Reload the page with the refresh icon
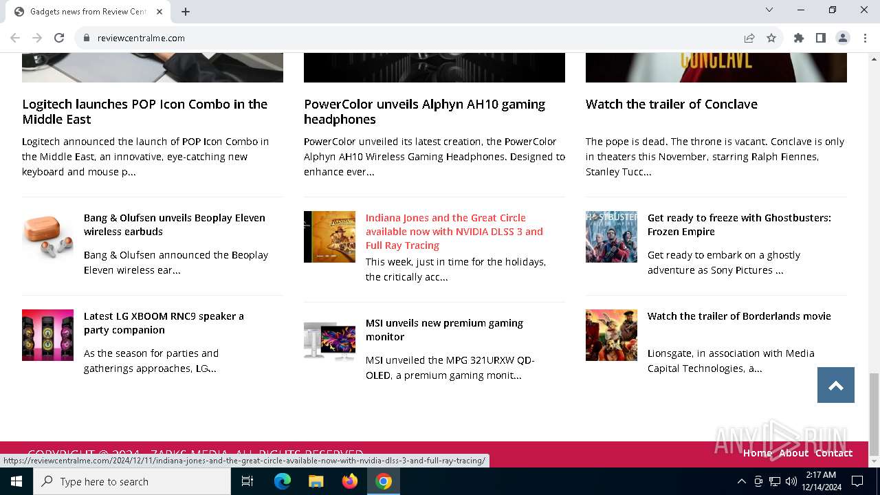Screen dimensions: 880x495 click(x=59, y=38)
